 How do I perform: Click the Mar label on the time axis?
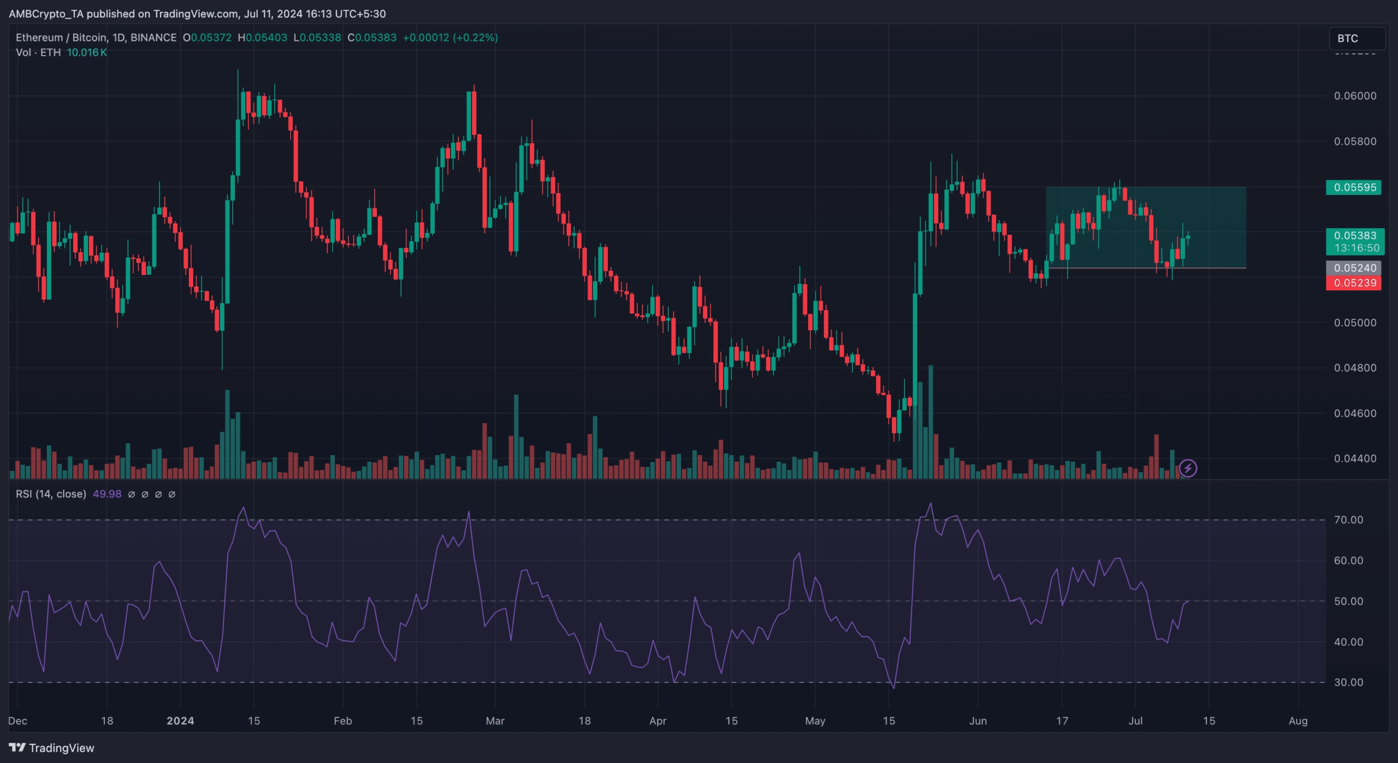(x=495, y=721)
